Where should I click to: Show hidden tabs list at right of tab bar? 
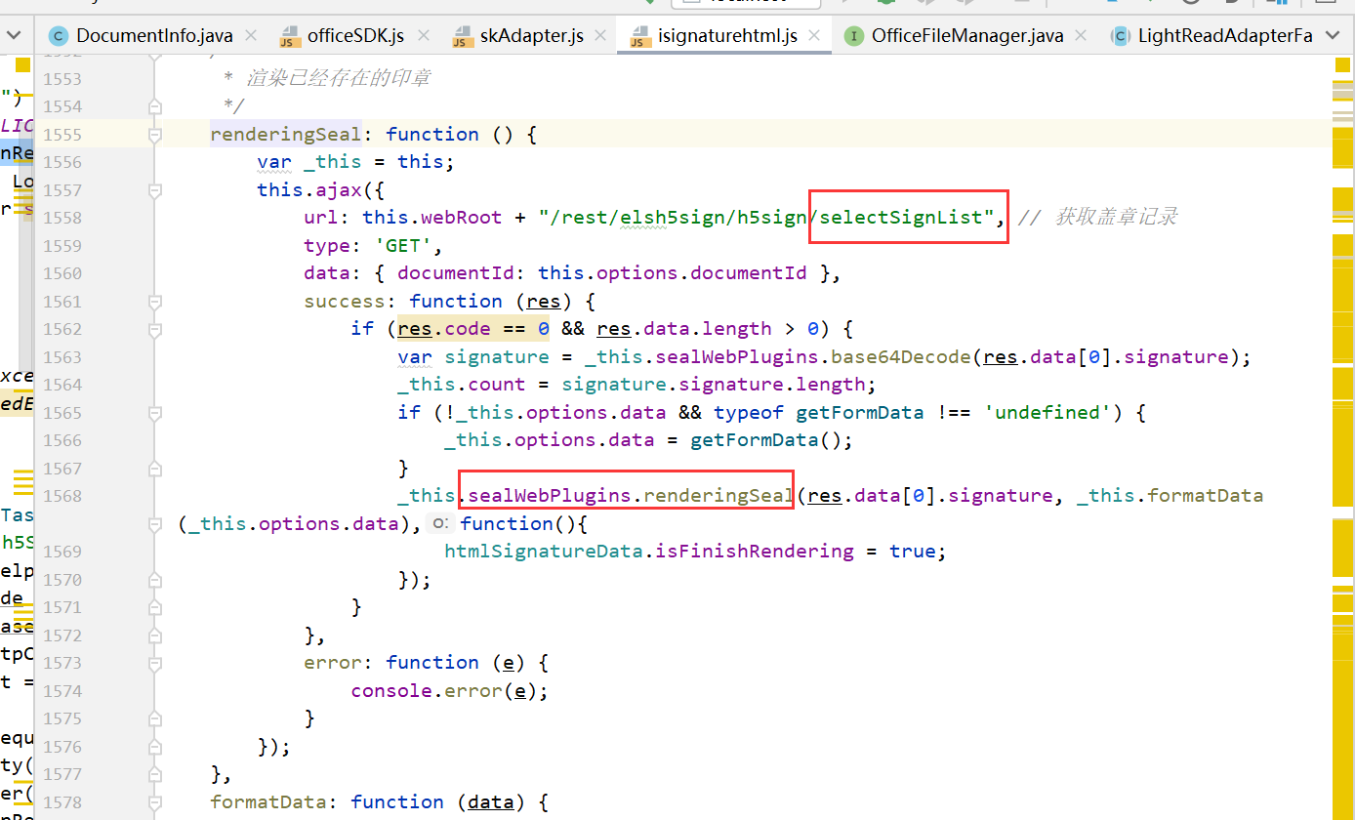pos(1334,36)
